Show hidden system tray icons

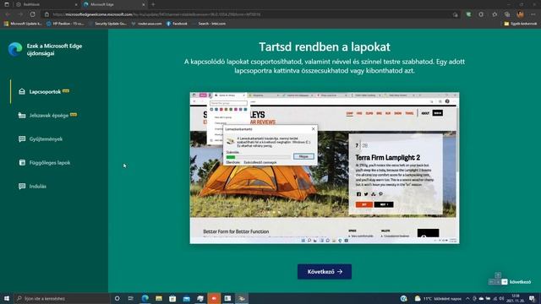pos(467,298)
